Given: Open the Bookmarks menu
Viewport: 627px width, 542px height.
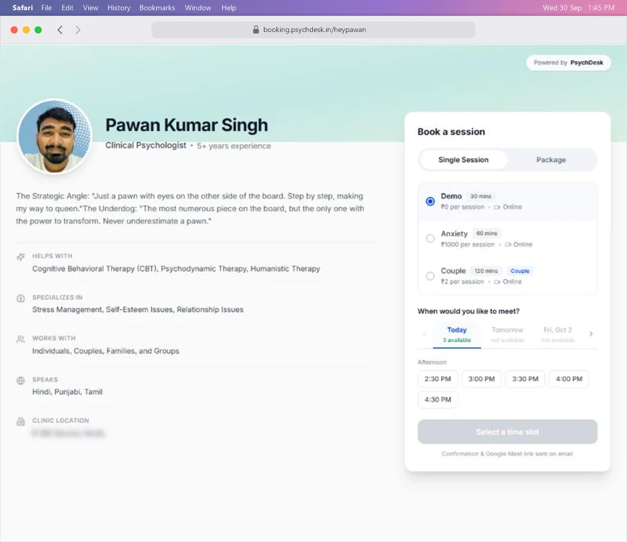Looking at the screenshot, I should click(157, 8).
